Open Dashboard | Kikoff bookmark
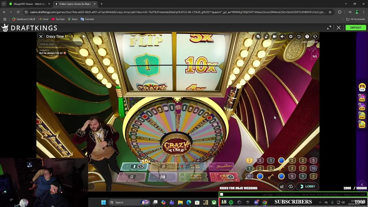The image size is (368, 207). pyautogui.click(x=24, y=19)
